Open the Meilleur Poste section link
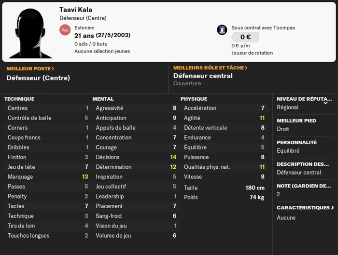 (30, 68)
